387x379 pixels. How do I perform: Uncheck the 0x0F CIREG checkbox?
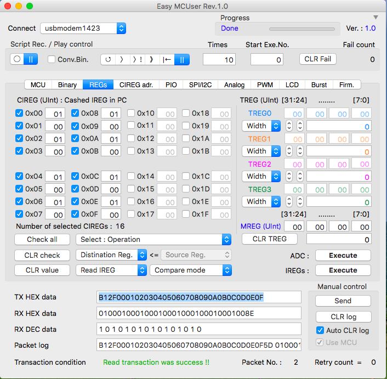tap(75, 214)
